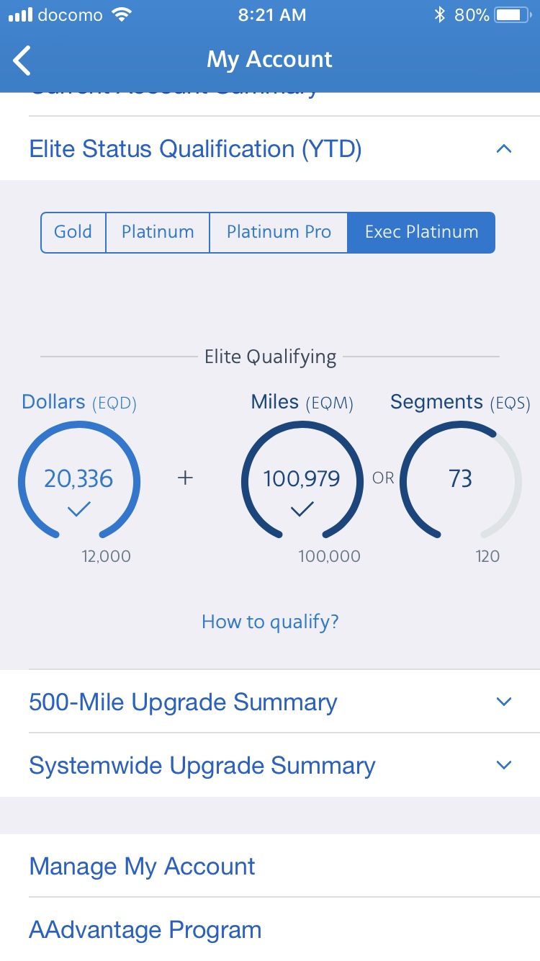Tap the cellular signal bars icon
The image size is (540, 961).
pos(19,15)
